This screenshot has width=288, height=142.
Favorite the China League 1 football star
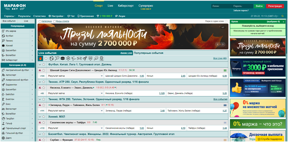pyautogui.click(x=44, y=64)
